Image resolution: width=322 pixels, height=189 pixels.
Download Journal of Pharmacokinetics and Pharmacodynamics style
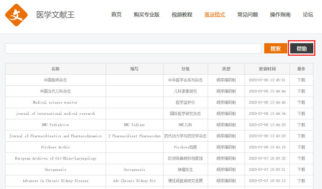[x=301, y=136]
